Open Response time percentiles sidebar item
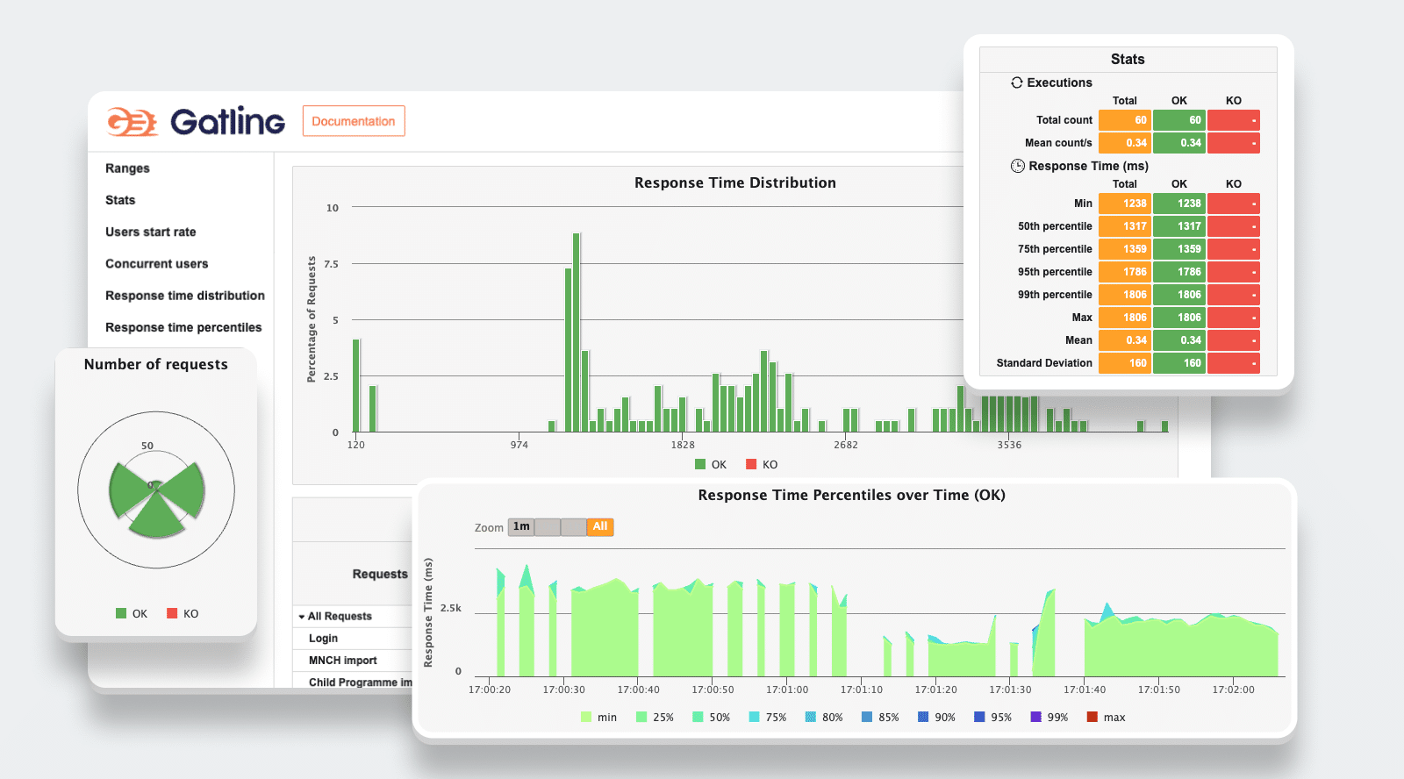Screen dimensions: 1404x779 [x=183, y=327]
